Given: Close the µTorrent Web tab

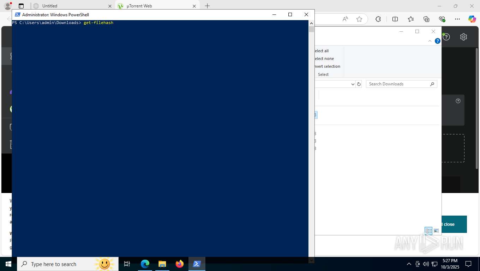Looking at the screenshot, I should [x=194, y=6].
